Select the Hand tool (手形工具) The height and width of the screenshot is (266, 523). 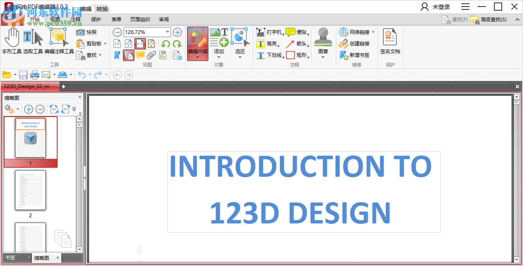pyautogui.click(x=12, y=41)
